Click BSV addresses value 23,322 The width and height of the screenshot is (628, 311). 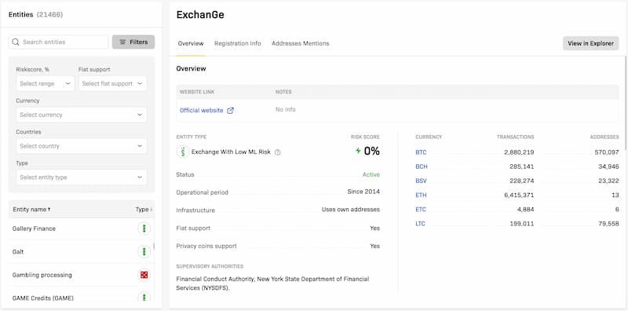pos(608,181)
